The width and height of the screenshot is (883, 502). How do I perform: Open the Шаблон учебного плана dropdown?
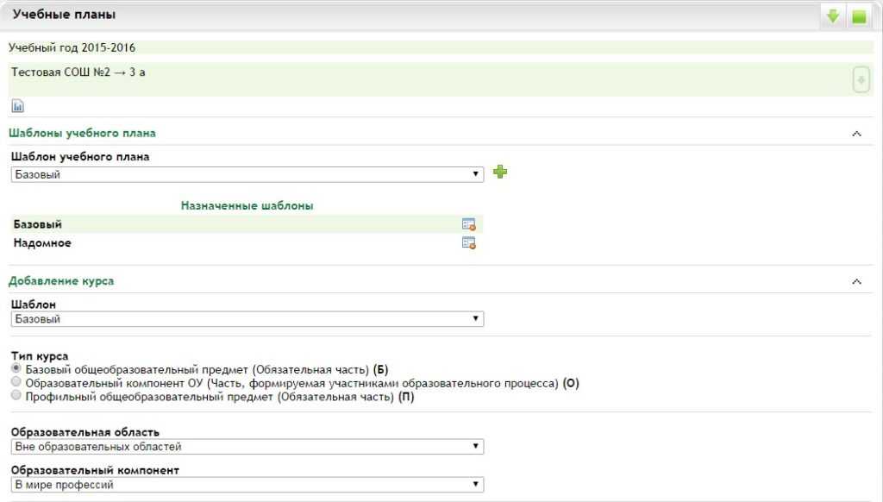click(247, 174)
